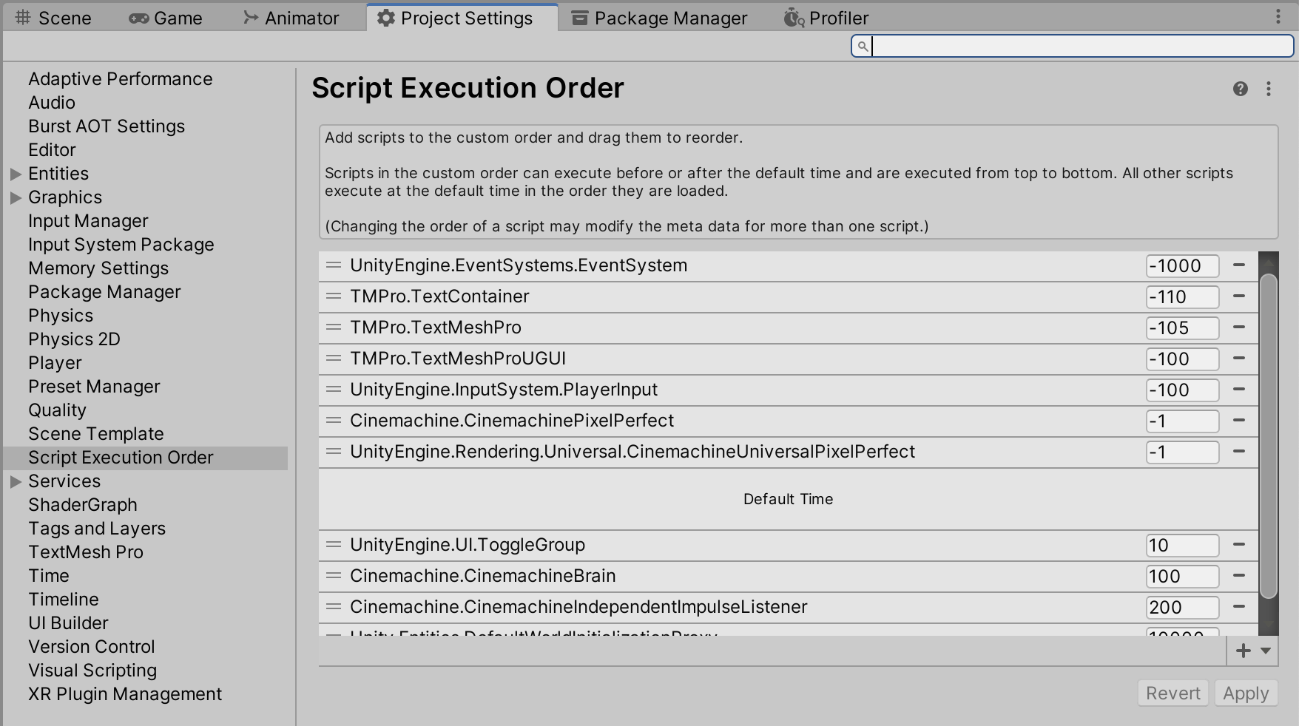This screenshot has height=726, width=1299.
Task: Remove EventSystem script with minus icon
Action: [x=1239, y=265]
